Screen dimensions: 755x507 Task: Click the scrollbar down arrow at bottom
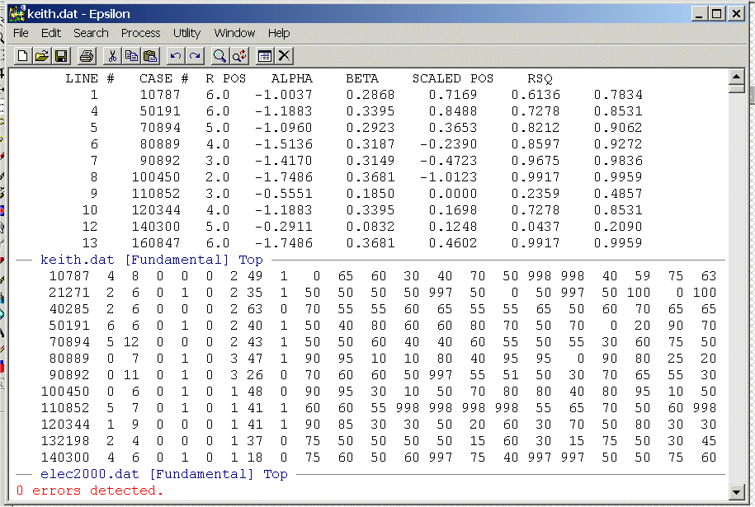click(x=737, y=492)
